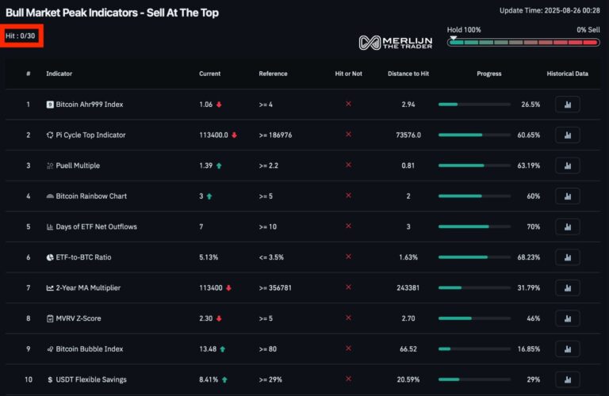Show Bitcoin Bubble Index historical data chart
Viewport: 609px width, 396px height.
coord(568,349)
